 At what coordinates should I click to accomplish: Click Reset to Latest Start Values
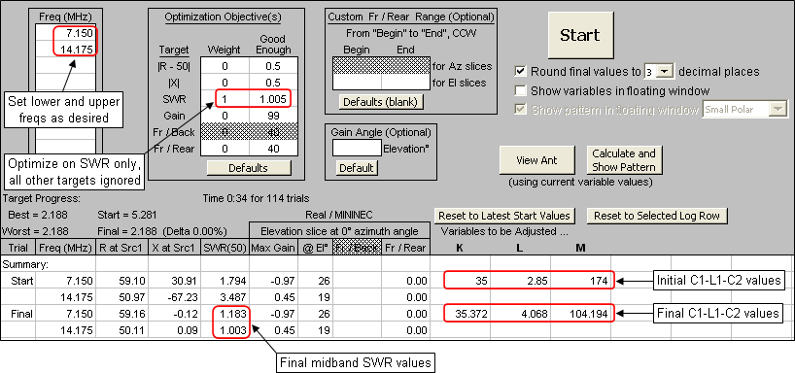coord(504,216)
